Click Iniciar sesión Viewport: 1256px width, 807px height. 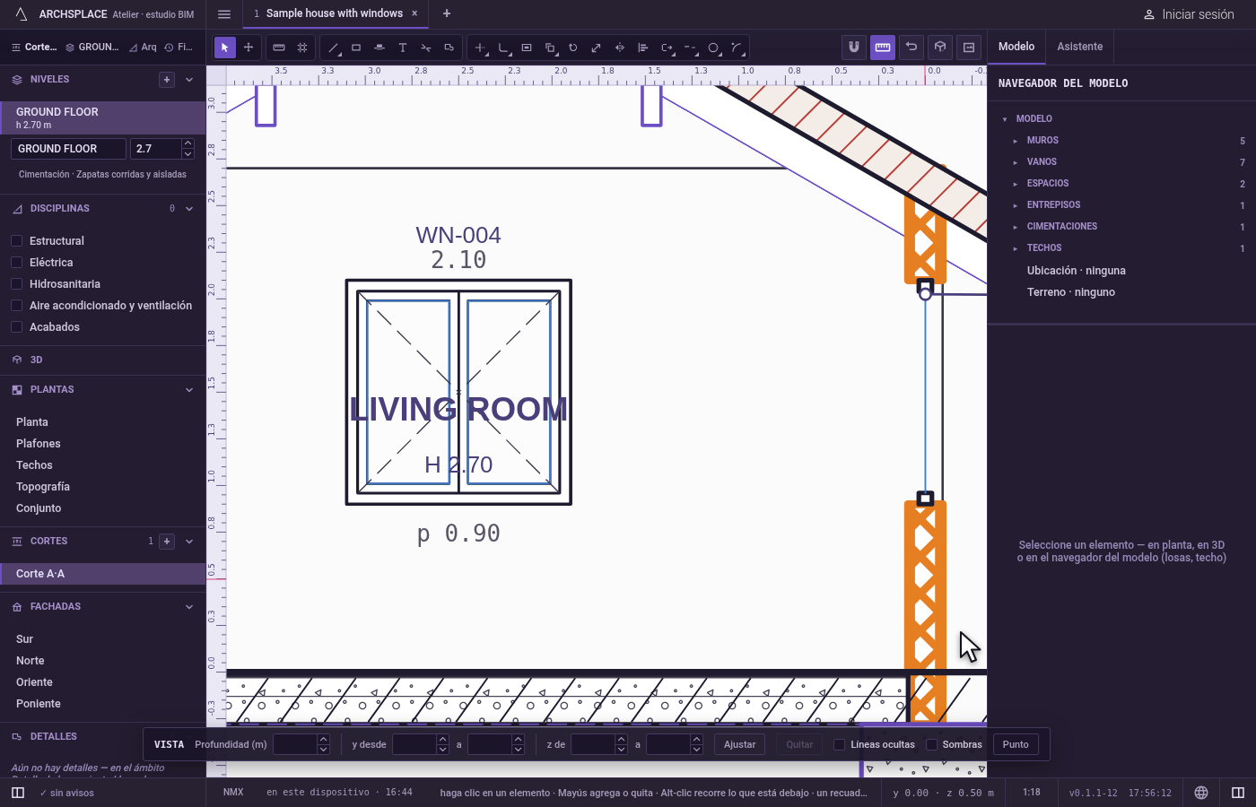tap(1189, 14)
